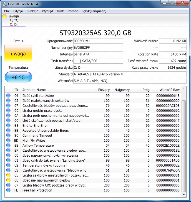Open the Dysk menu
The height and width of the screenshot is (202, 191).
[x=60, y=11]
